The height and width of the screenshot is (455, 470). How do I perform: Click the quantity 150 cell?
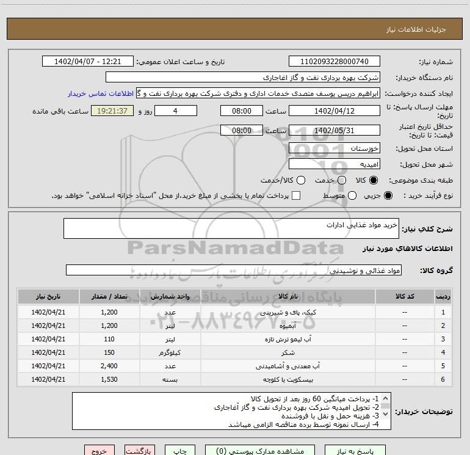tap(109, 353)
